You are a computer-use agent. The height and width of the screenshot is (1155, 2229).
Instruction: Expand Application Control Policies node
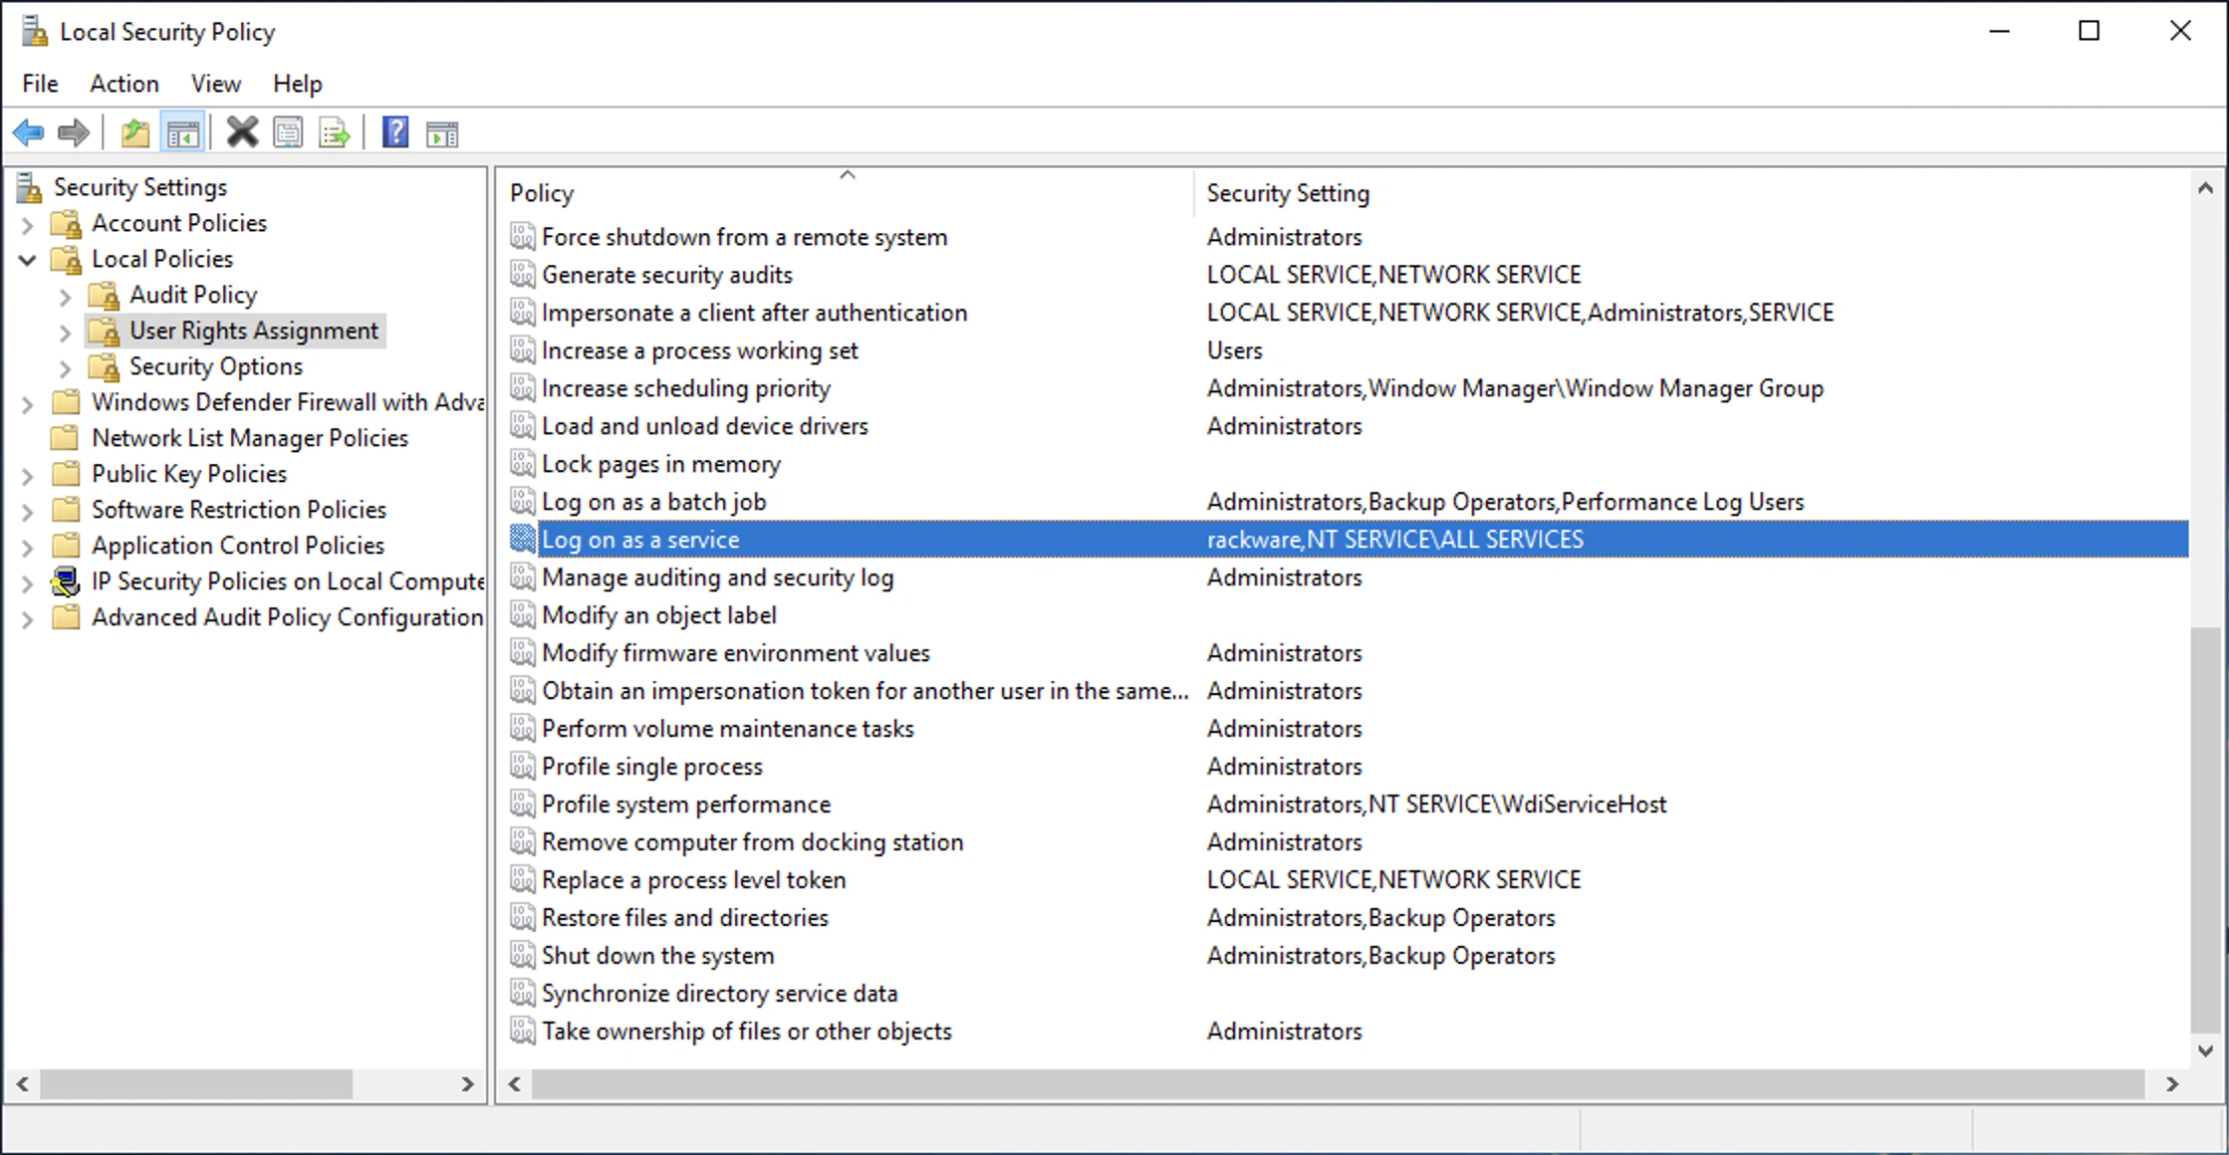pyautogui.click(x=28, y=549)
